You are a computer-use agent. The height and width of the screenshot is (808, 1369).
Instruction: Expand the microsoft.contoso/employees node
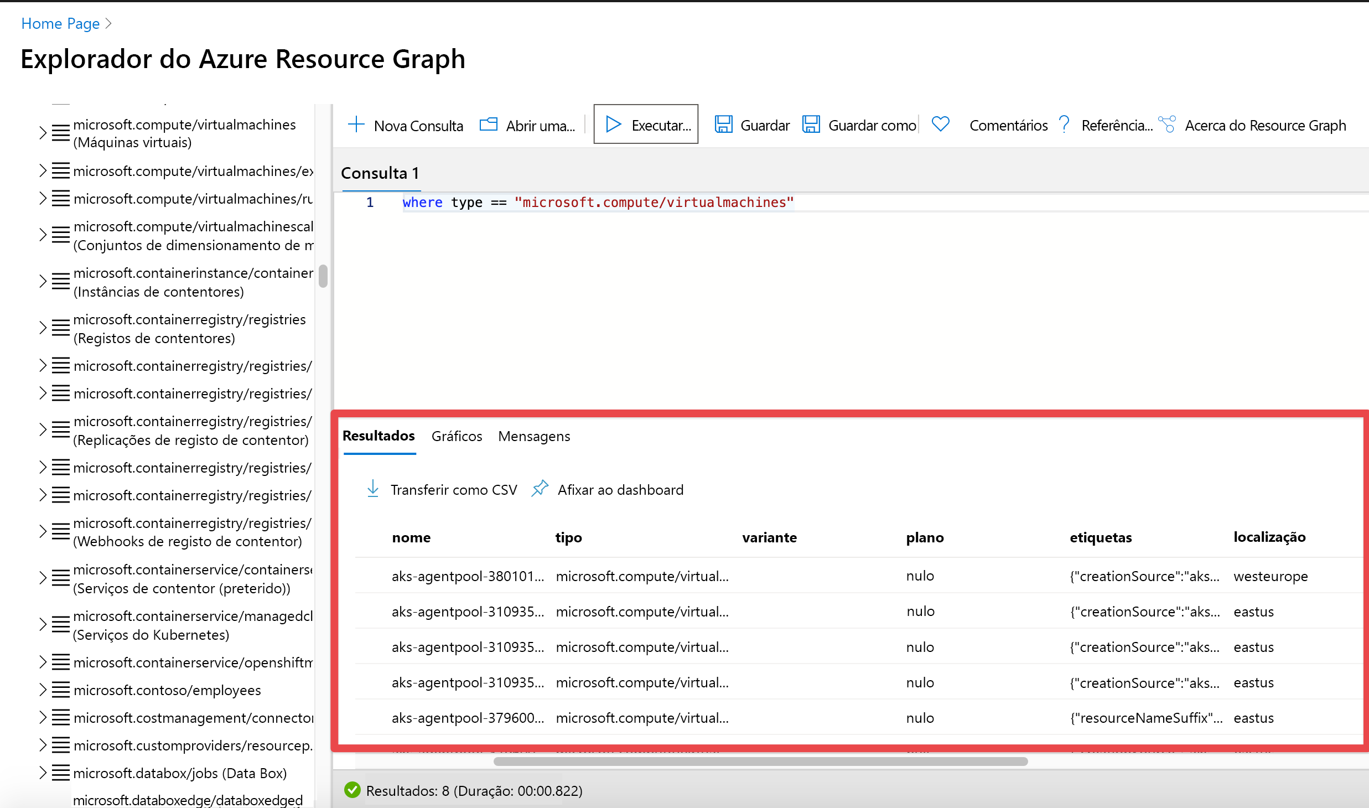[43, 690]
